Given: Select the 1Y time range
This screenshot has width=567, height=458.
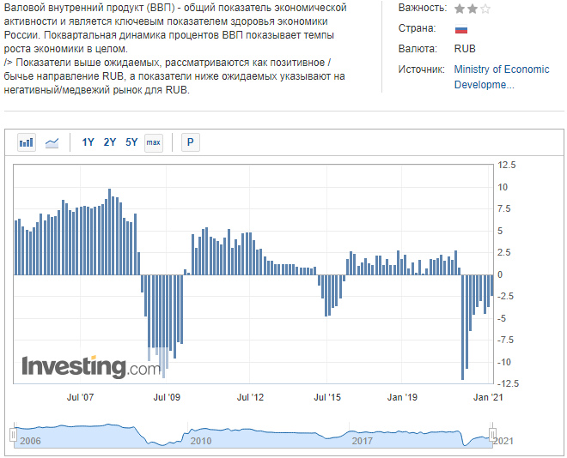Looking at the screenshot, I should tap(88, 142).
